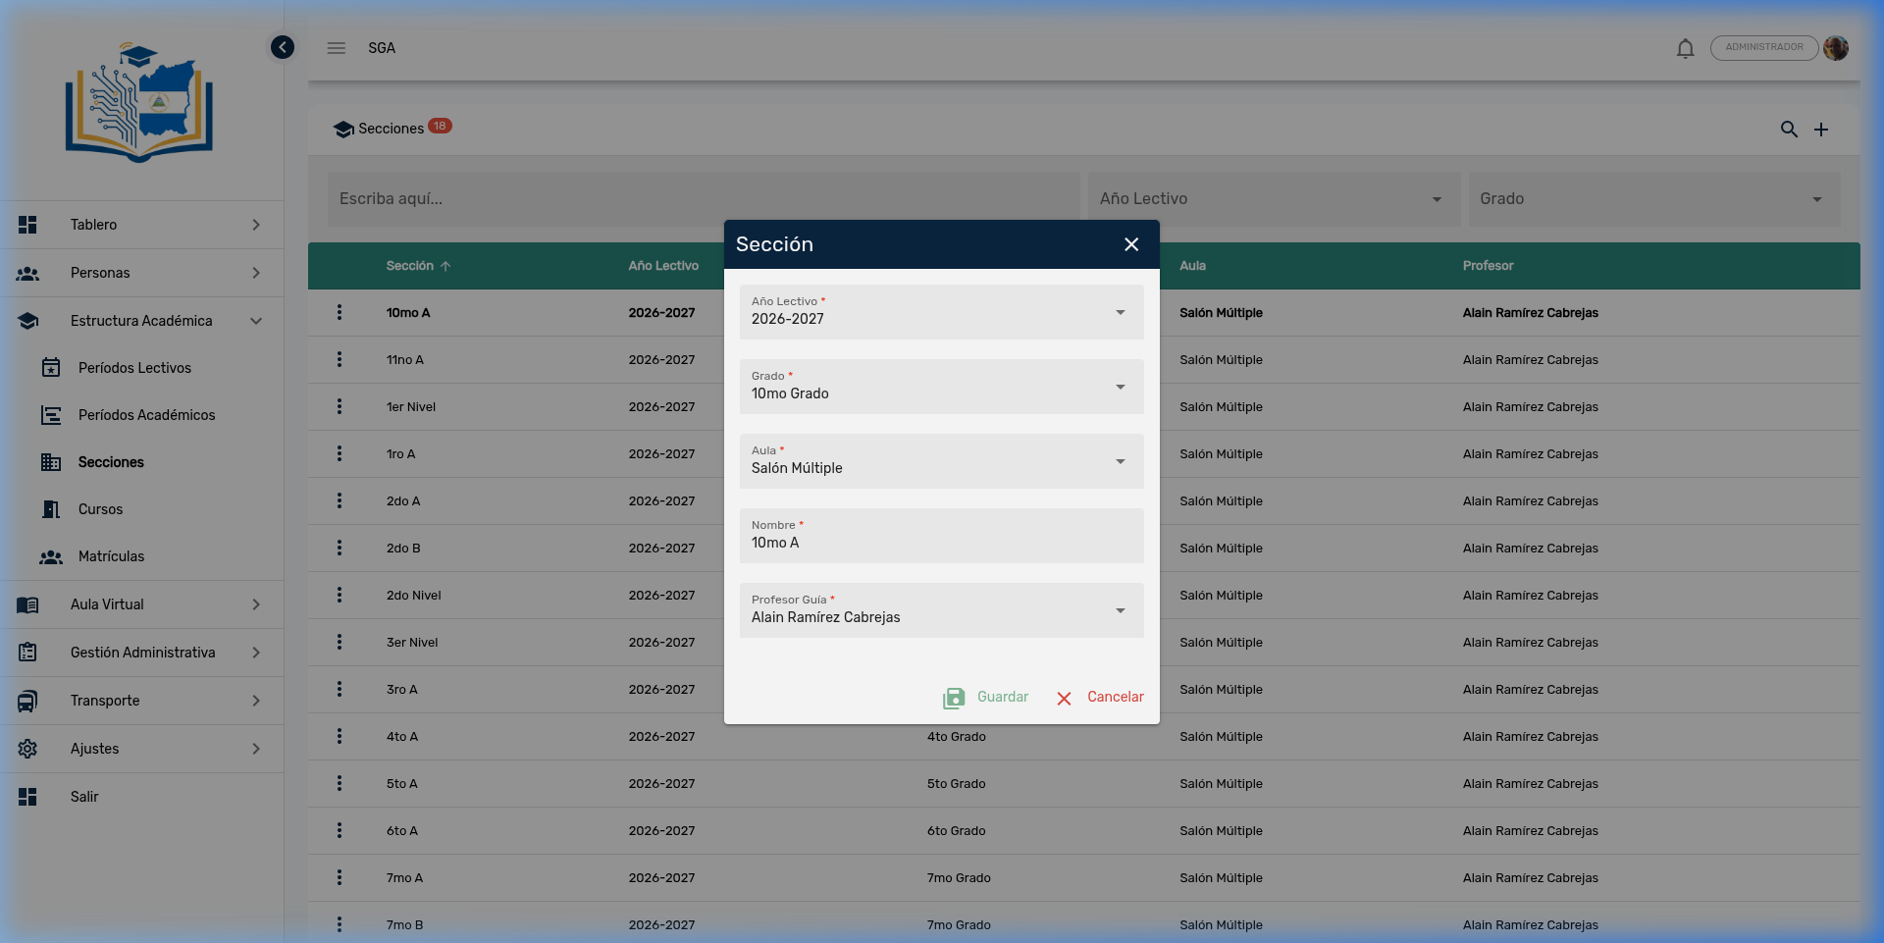Click the Nombre input field
The width and height of the screenshot is (1884, 943).
tap(941, 543)
